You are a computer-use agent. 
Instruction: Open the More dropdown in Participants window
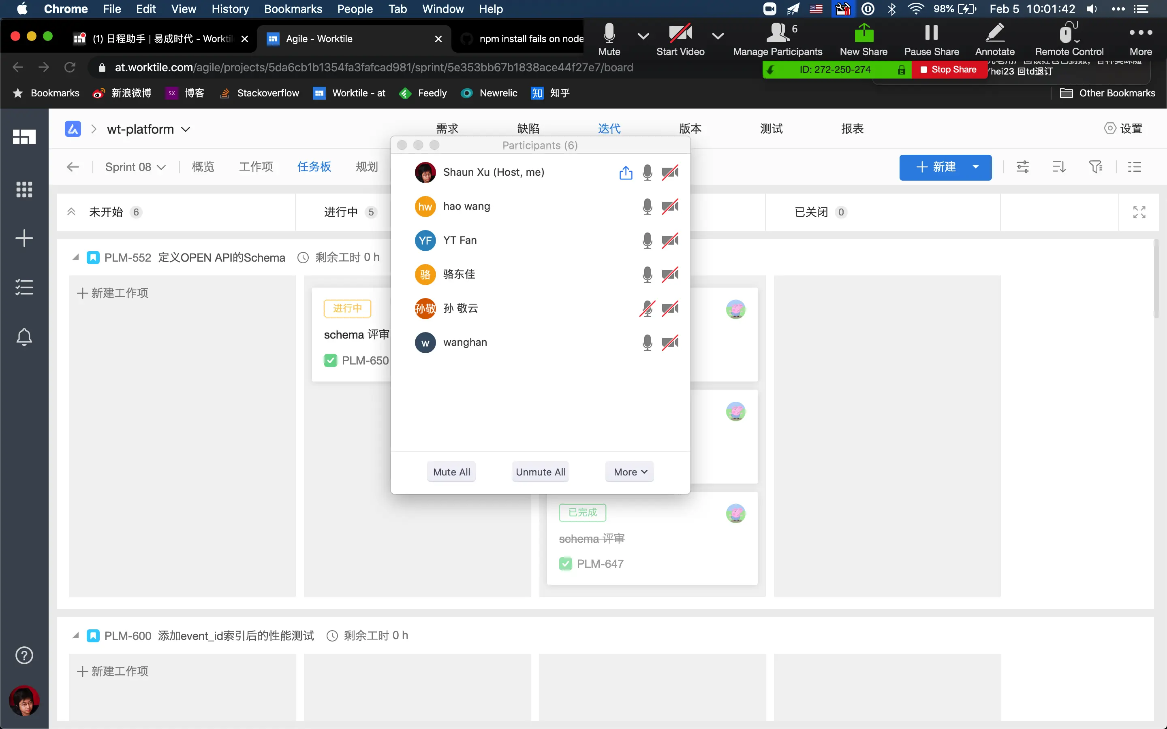click(x=630, y=472)
